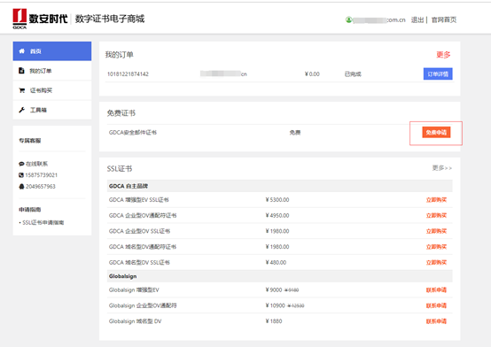Click the ¥0.00 order amount
This screenshot has height=347, width=491.
(312, 74)
